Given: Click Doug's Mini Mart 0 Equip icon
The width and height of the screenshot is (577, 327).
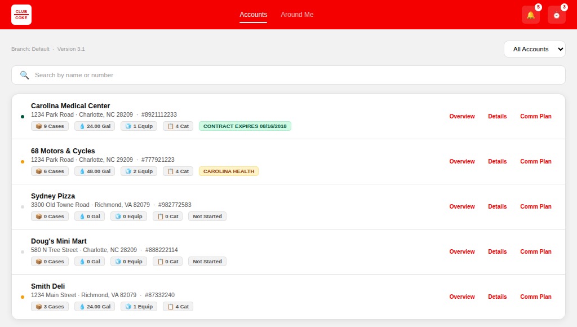Looking at the screenshot, I should pos(118,262).
